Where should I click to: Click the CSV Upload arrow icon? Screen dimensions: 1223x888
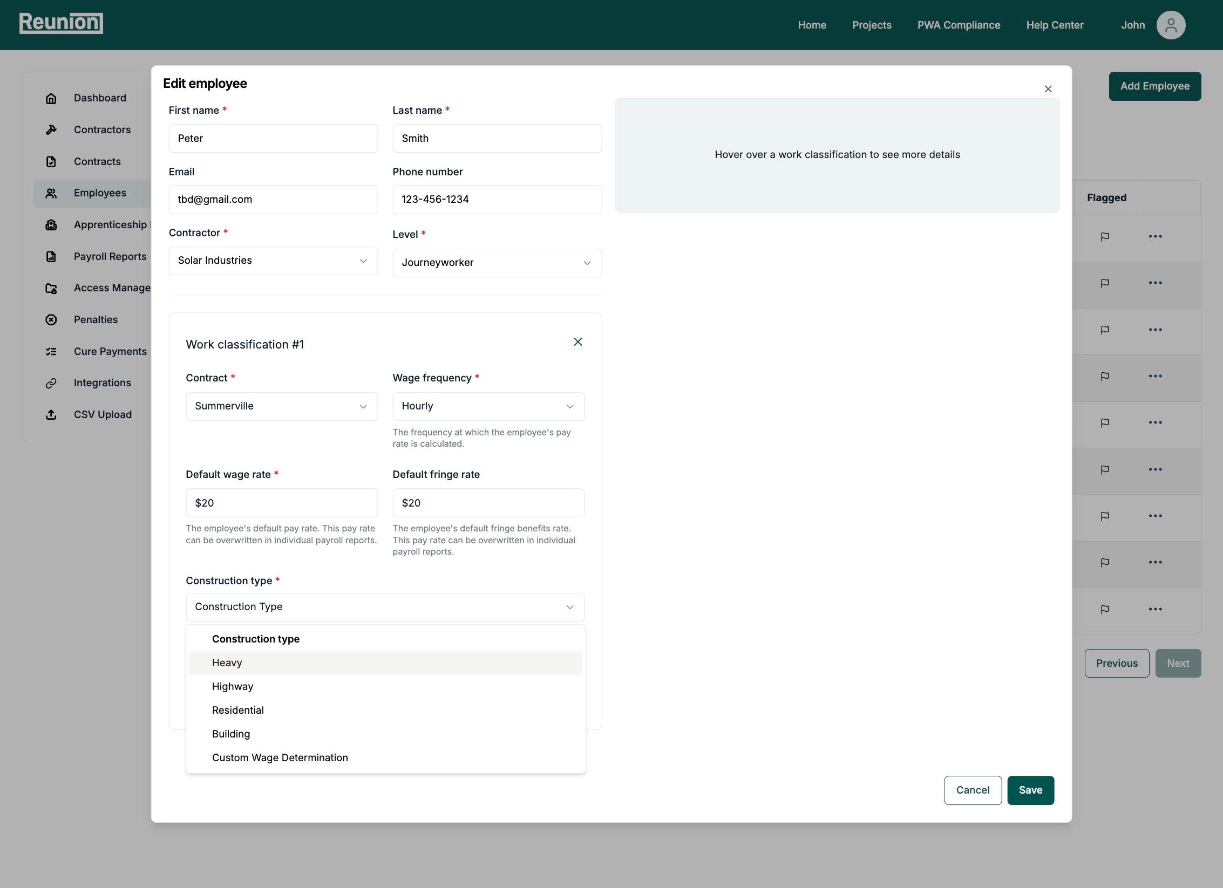[x=51, y=415]
